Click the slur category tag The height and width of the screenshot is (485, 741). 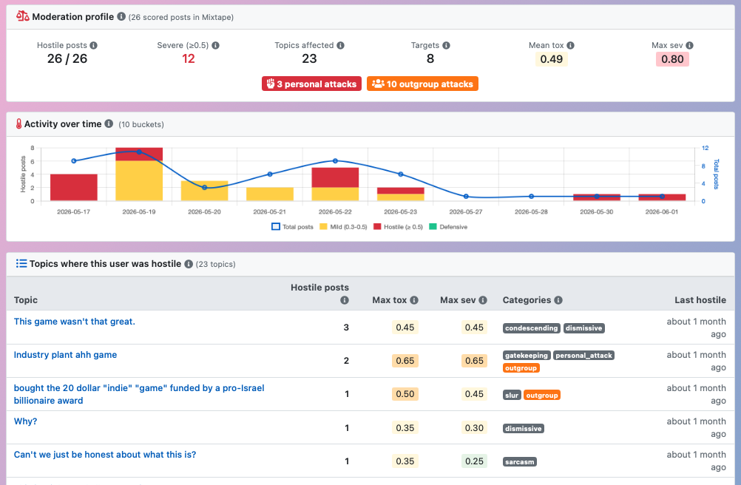coord(512,396)
